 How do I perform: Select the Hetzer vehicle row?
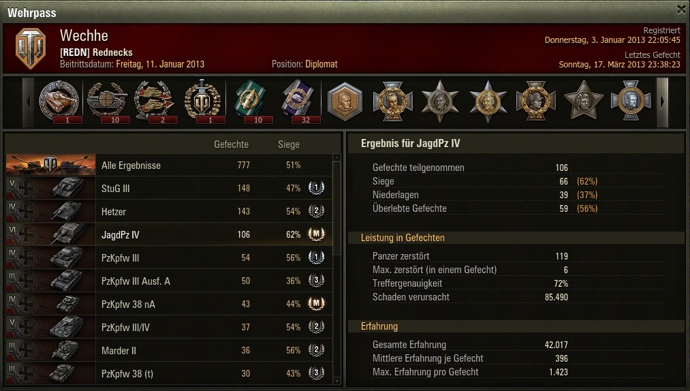(x=169, y=211)
